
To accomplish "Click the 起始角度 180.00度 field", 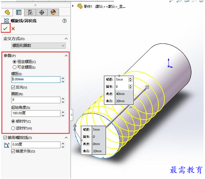I will (x=36, y=113).
